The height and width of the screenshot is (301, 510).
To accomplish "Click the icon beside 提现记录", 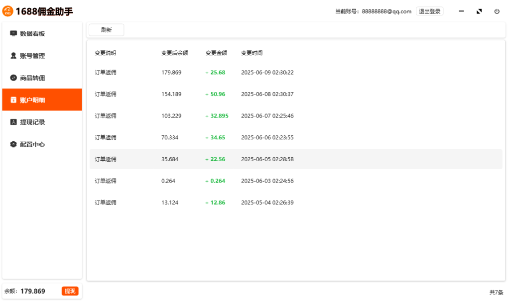I will click(13, 122).
